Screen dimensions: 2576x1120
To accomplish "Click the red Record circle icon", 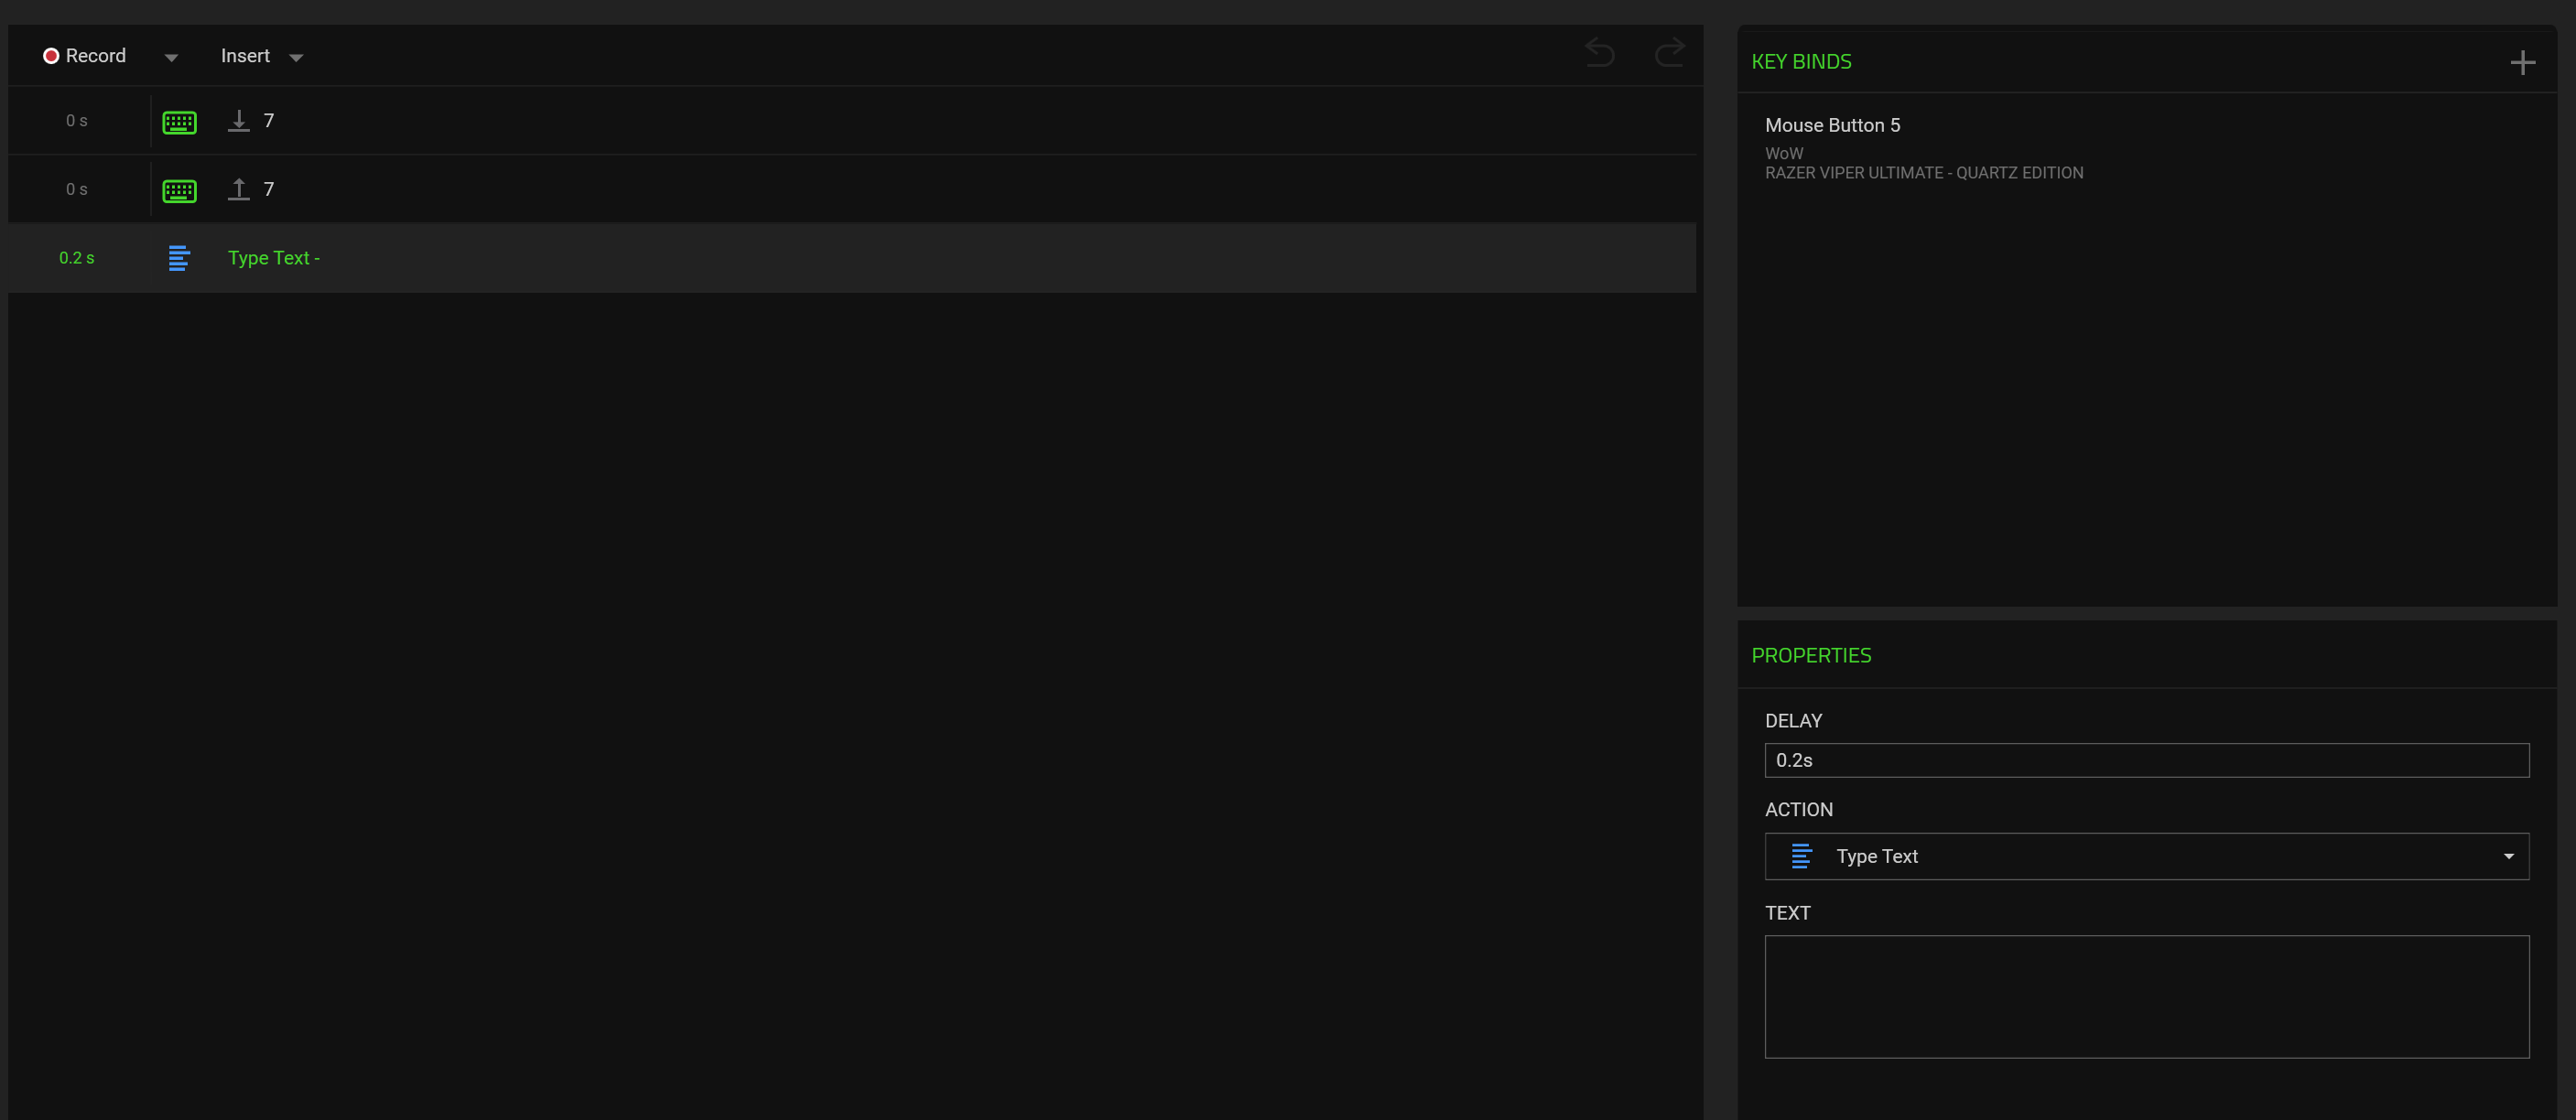I will [51, 56].
